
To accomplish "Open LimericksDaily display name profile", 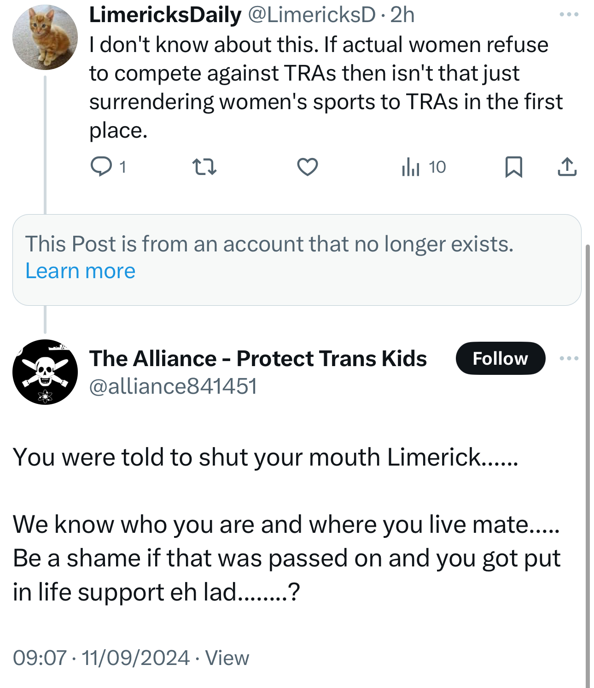I will coord(165,15).
